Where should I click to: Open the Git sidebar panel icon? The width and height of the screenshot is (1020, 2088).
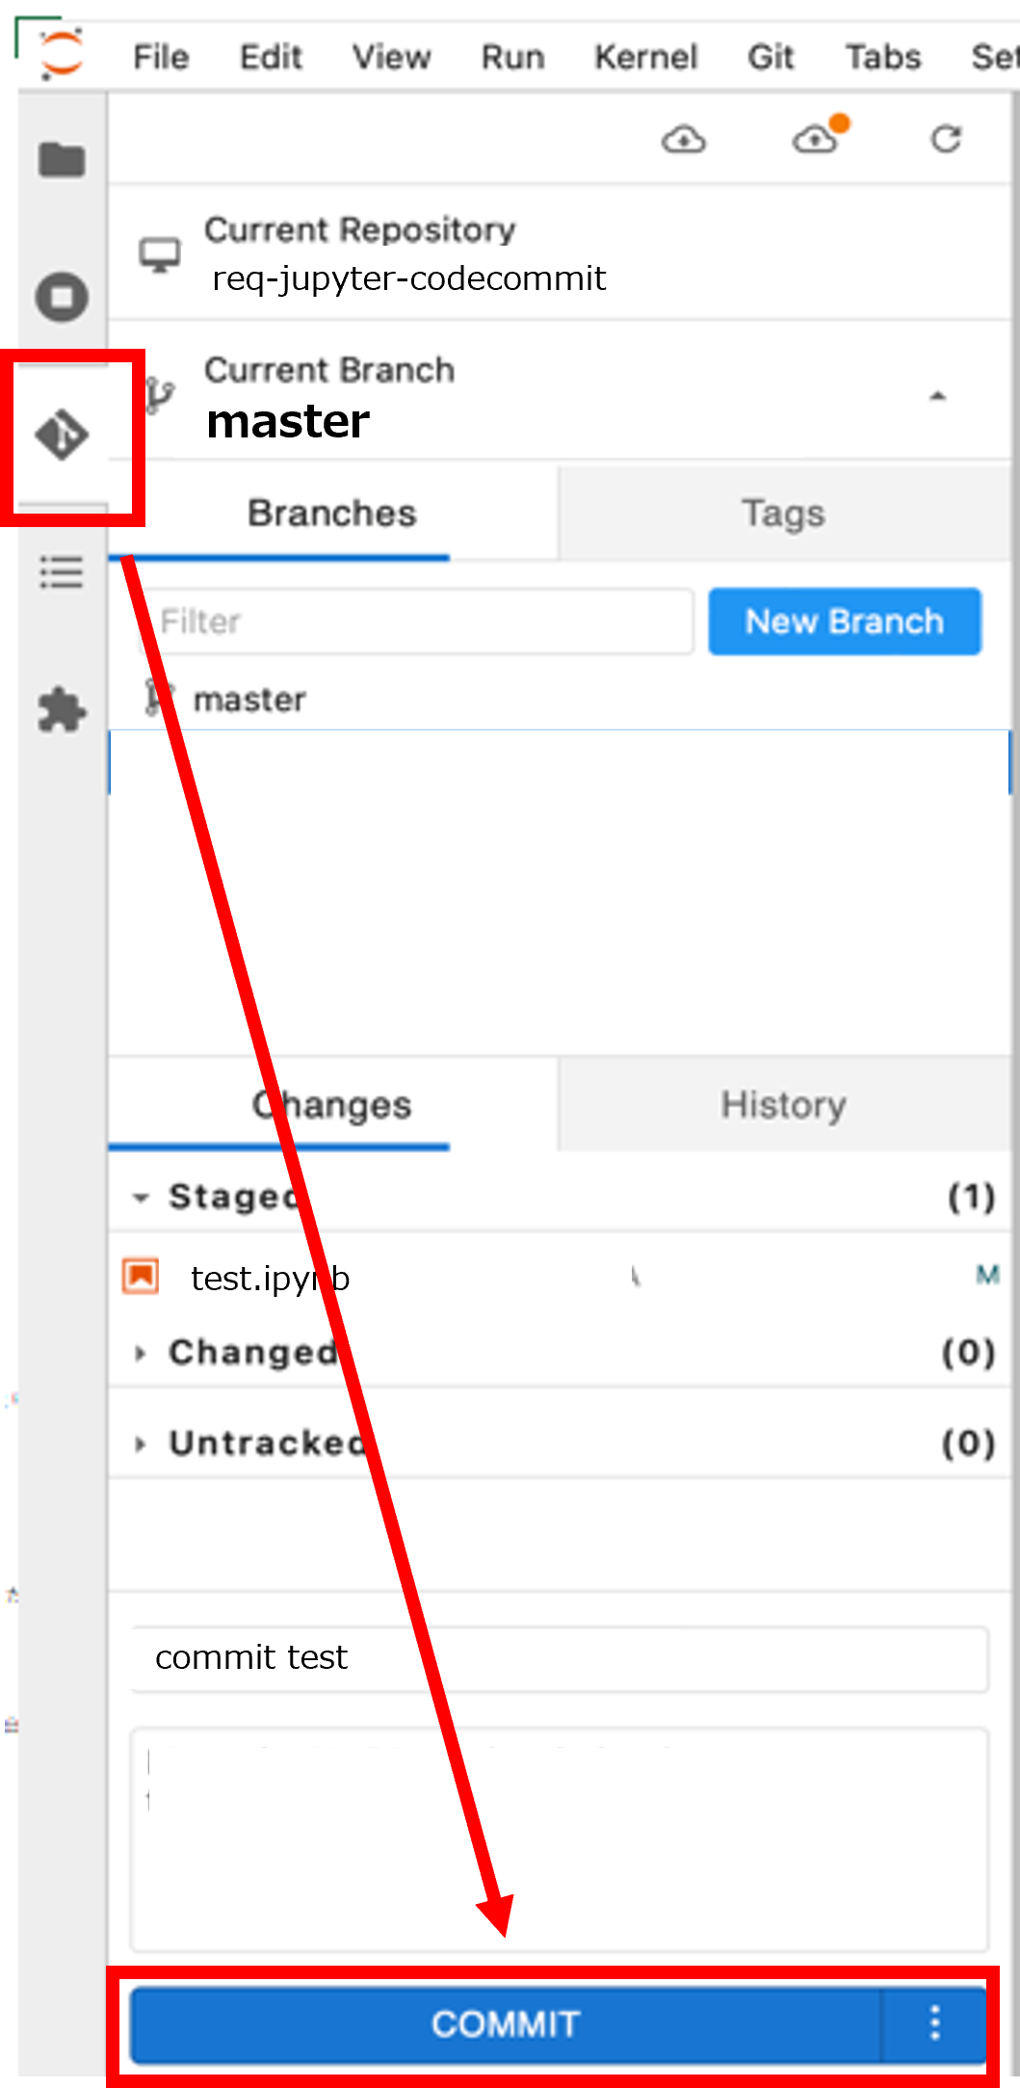62,436
